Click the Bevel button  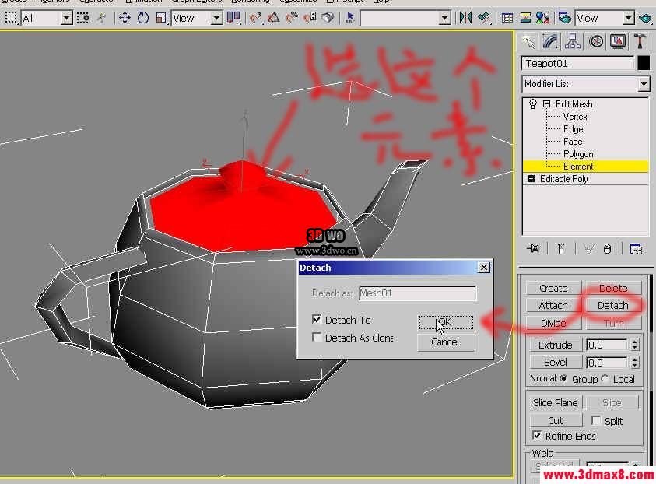pos(555,363)
